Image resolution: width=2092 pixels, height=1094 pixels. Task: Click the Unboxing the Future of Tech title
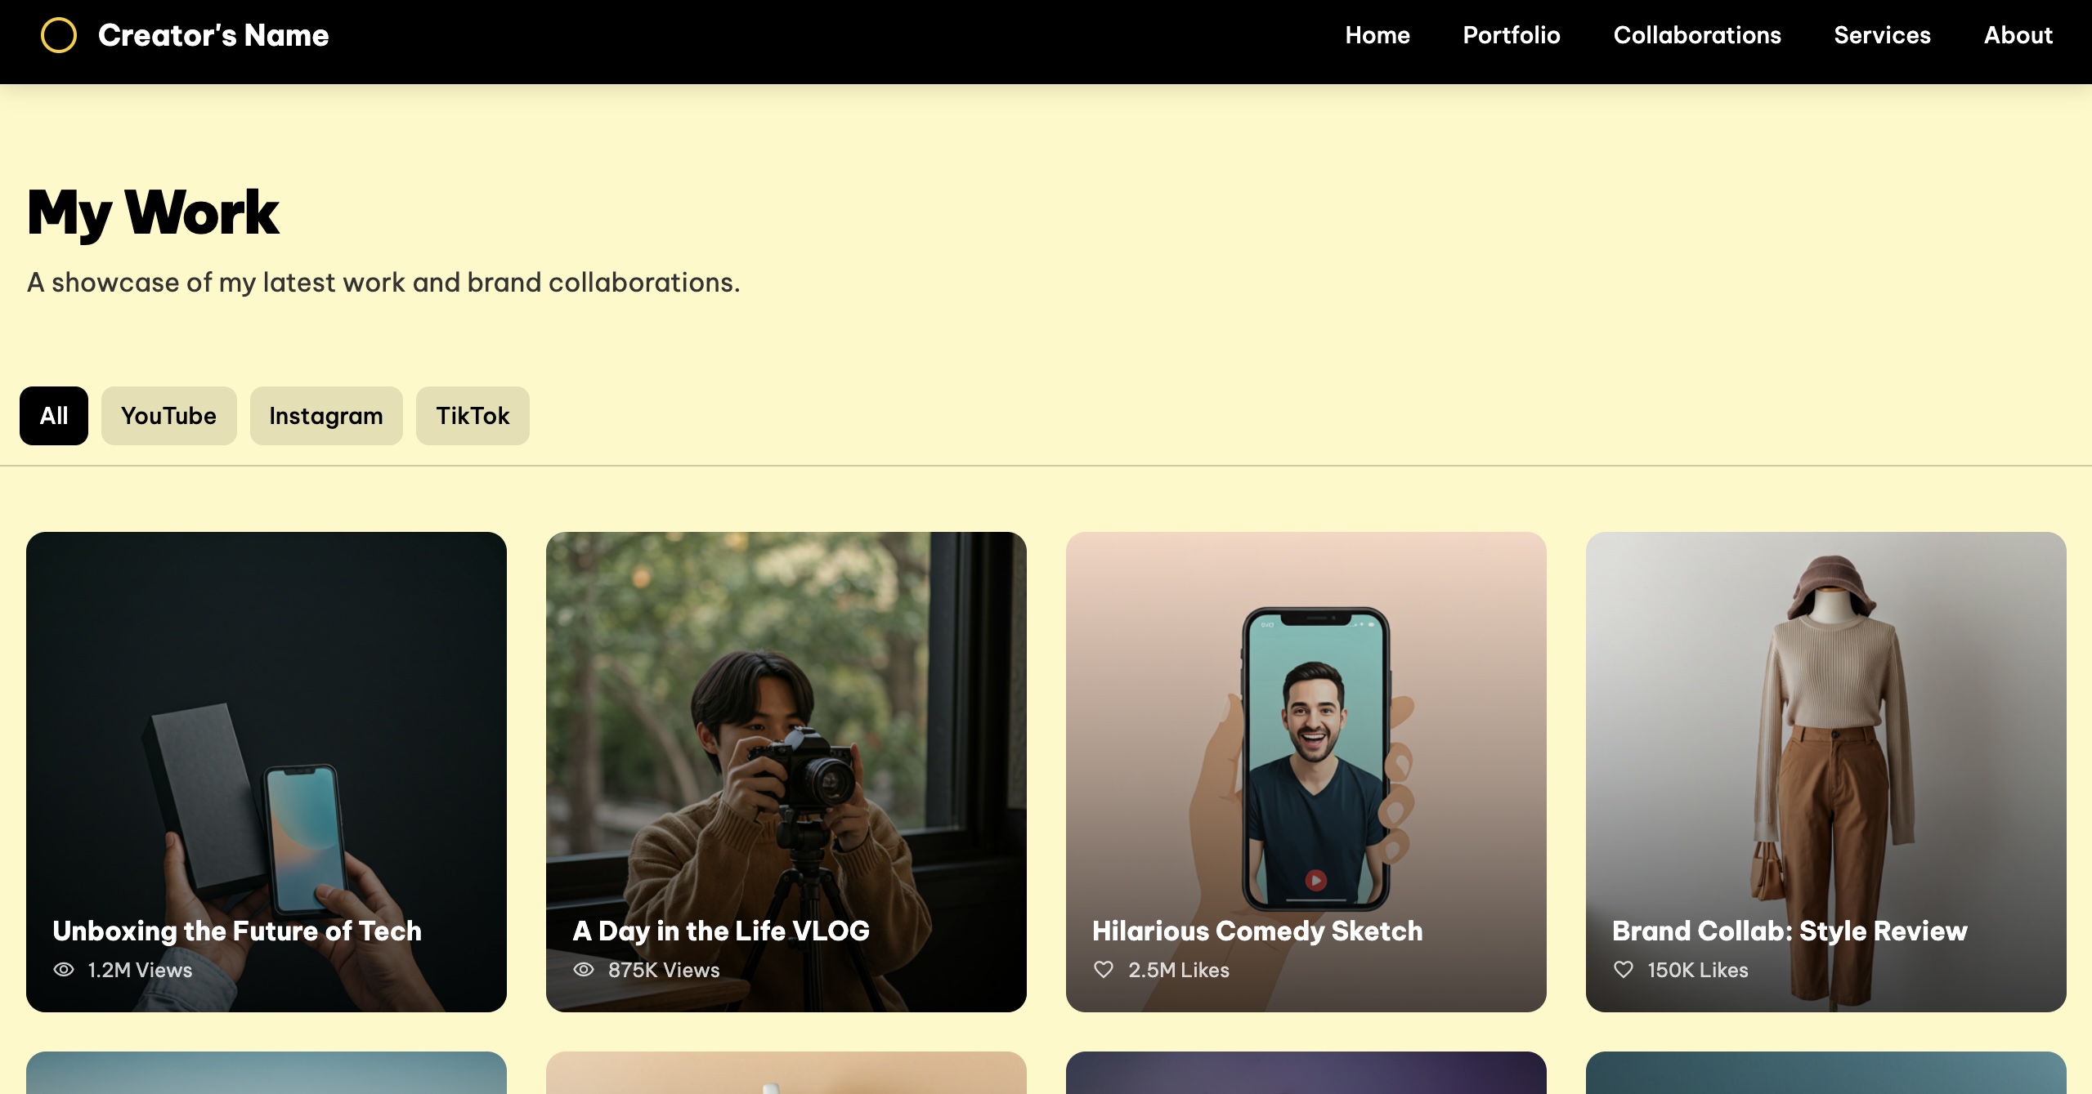pyautogui.click(x=237, y=931)
